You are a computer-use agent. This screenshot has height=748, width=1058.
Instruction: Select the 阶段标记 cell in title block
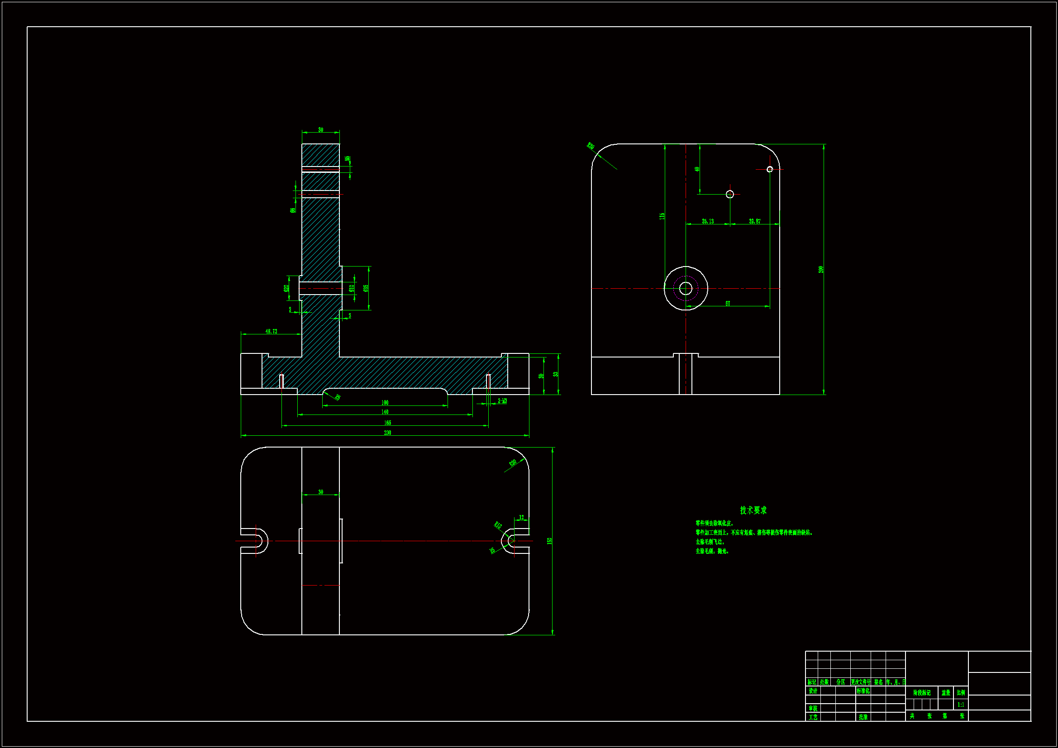point(922,693)
